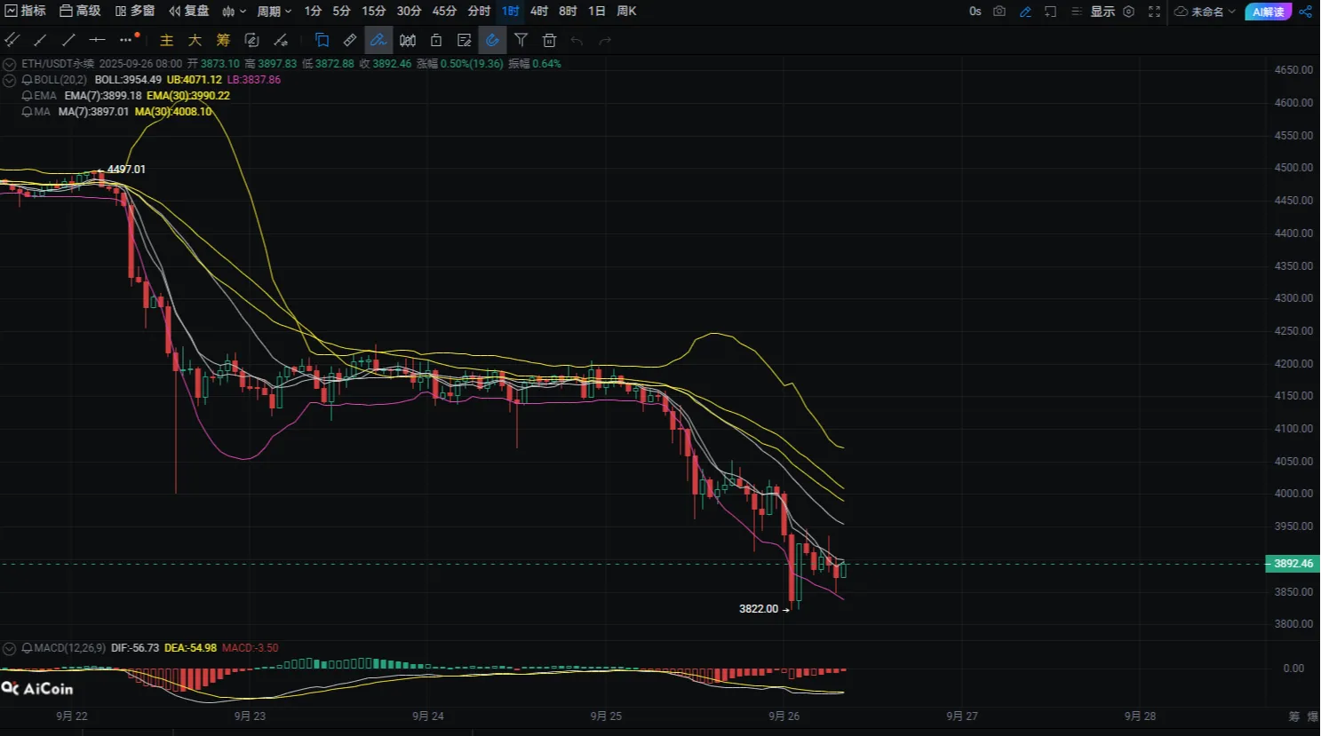Viewport: 1321px width, 736px height.
Task: Undo the last drawing action
Action: (577, 40)
